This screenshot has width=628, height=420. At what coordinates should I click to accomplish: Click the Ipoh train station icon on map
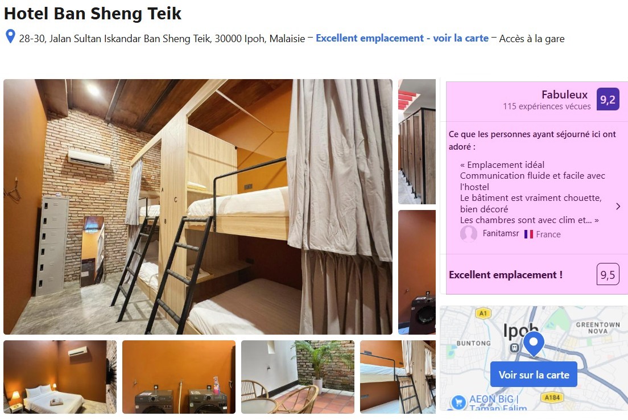[514, 348]
